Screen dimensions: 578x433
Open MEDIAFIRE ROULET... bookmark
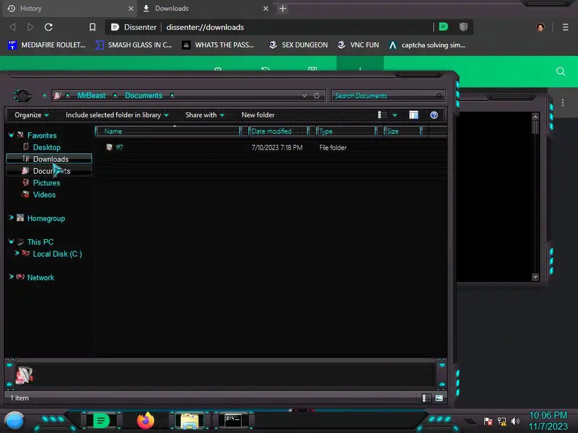[47, 45]
